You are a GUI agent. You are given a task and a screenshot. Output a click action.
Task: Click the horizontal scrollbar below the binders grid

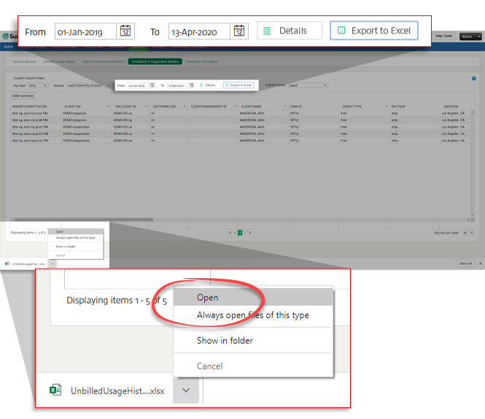pos(219,219)
